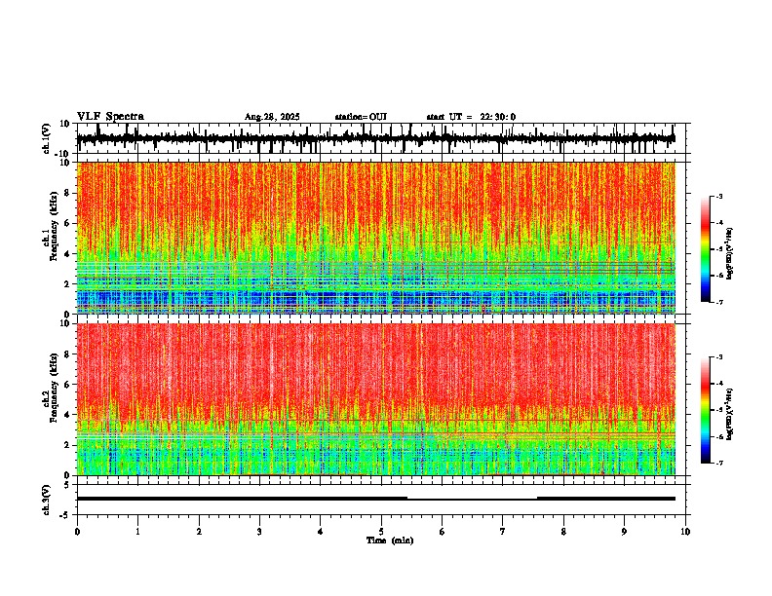Click the time axis tick label "2"

pyautogui.click(x=199, y=532)
